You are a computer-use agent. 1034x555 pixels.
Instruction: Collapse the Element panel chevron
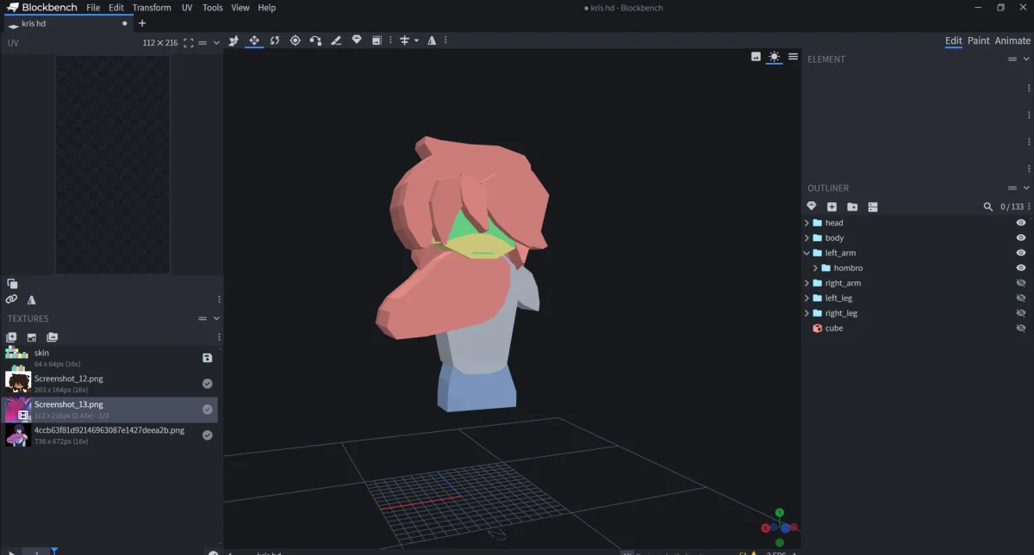tap(1025, 59)
